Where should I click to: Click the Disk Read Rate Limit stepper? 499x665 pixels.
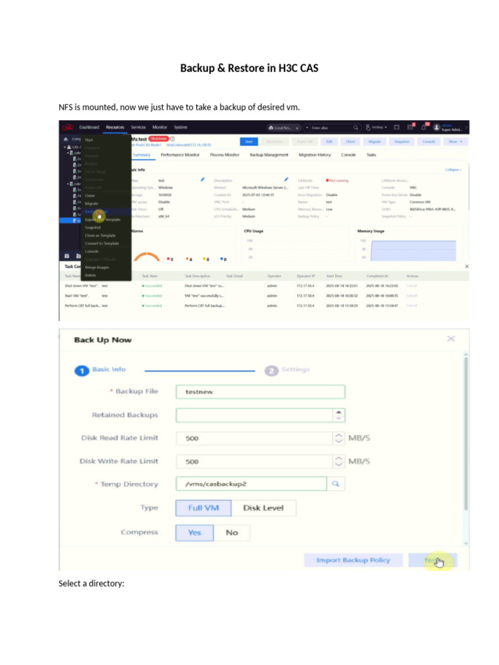[x=338, y=438]
